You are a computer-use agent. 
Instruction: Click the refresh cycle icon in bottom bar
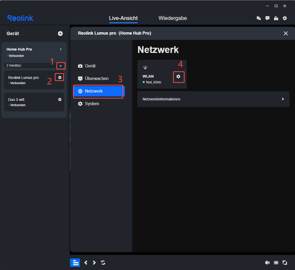(x=103, y=262)
